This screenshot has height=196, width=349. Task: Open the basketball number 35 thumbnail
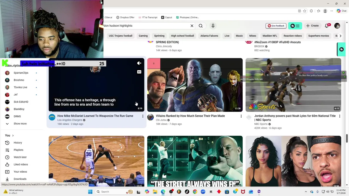[x=97, y=161]
